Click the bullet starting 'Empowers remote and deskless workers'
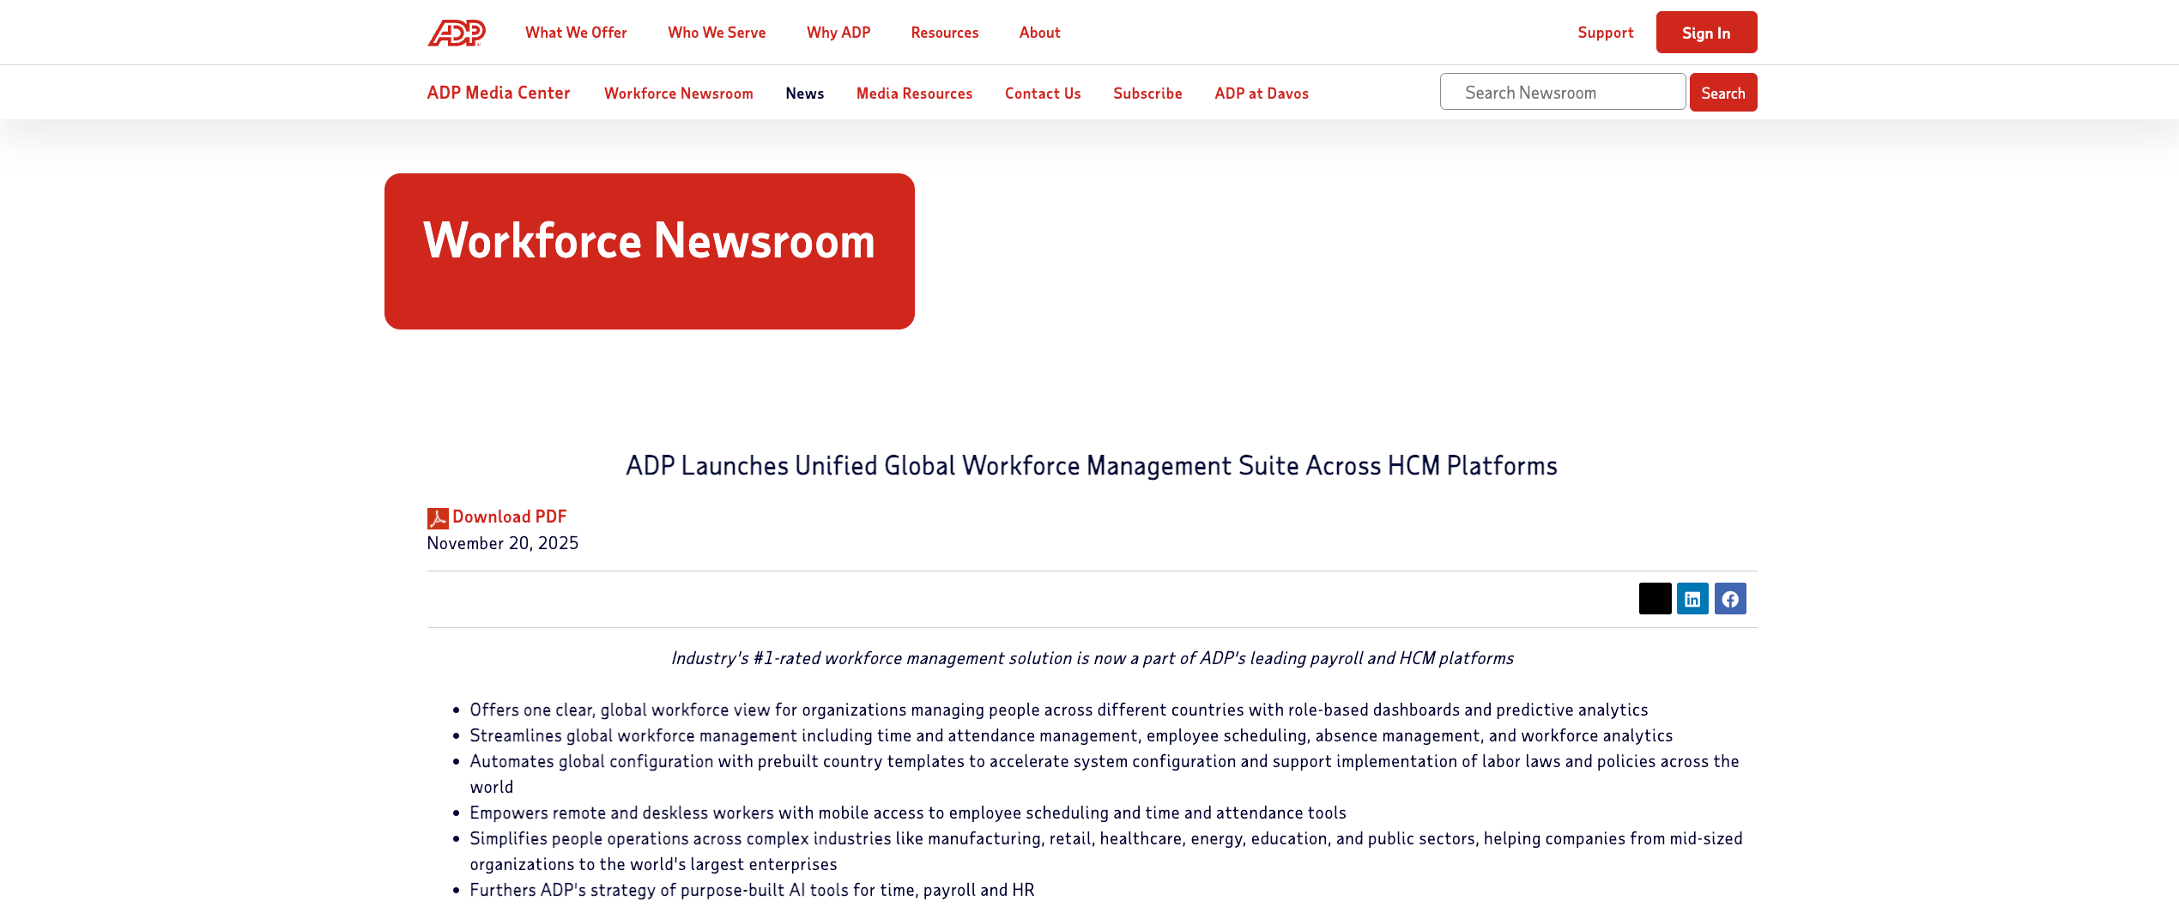The height and width of the screenshot is (913, 2179). [x=908, y=813]
